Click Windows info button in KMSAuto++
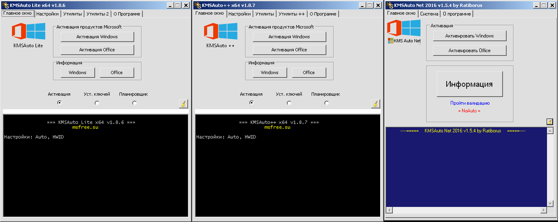This screenshot has height=222, width=558. (x=270, y=73)
